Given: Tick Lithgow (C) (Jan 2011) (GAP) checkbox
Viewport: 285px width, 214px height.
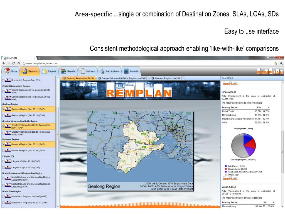Looking at the screenshot, I should pos(3,161).
